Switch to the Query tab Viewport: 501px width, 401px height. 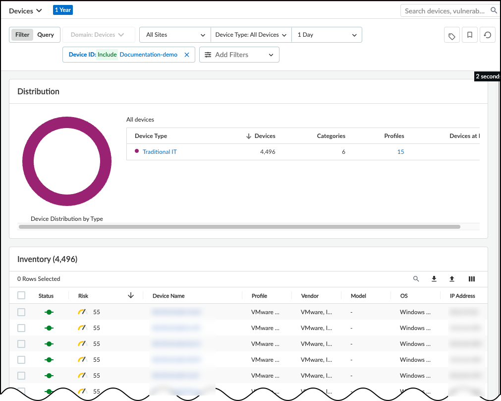tap(46, 35)
